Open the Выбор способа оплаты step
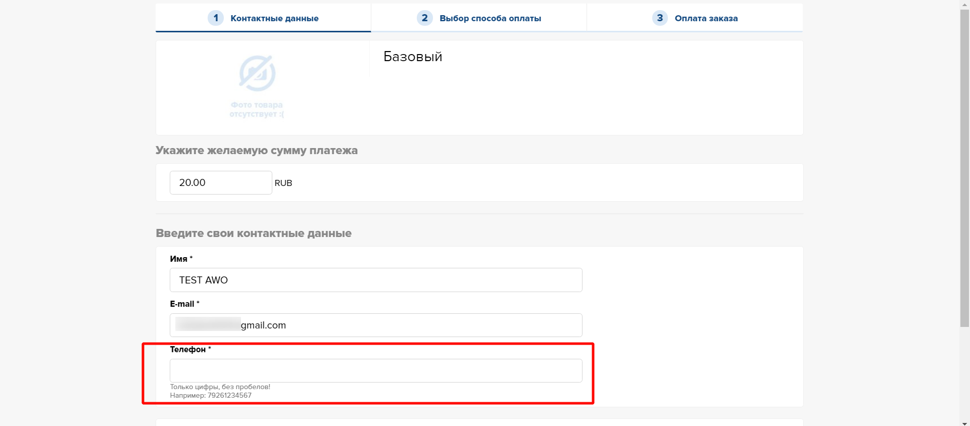The image size is (970, 426). (x=490, y=18)
